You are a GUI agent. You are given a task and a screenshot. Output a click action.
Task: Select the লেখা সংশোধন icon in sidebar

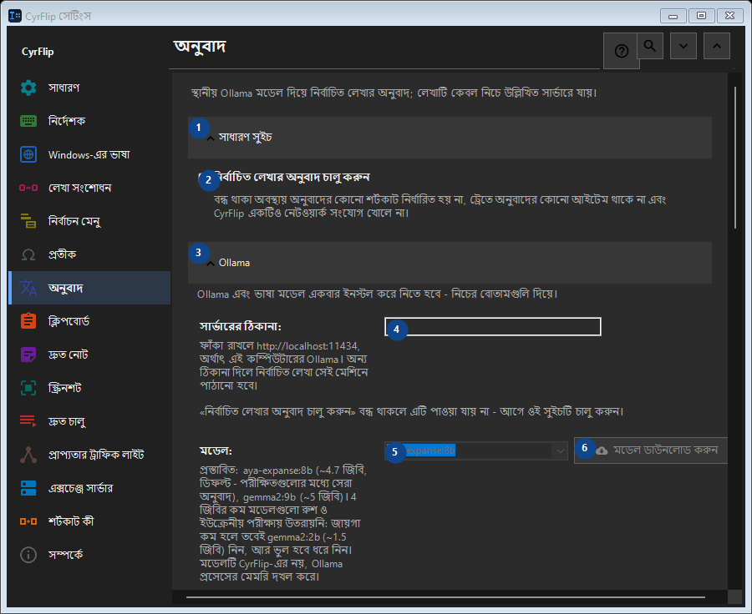pyautogui.click(x=28, y=188)
